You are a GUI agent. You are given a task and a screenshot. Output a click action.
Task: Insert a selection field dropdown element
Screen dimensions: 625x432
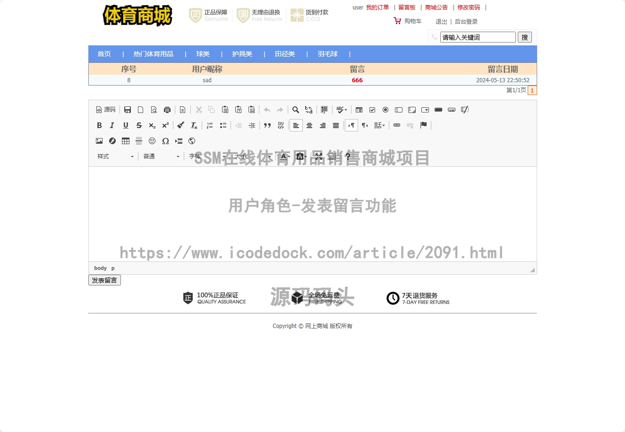(x=425, y=110)
